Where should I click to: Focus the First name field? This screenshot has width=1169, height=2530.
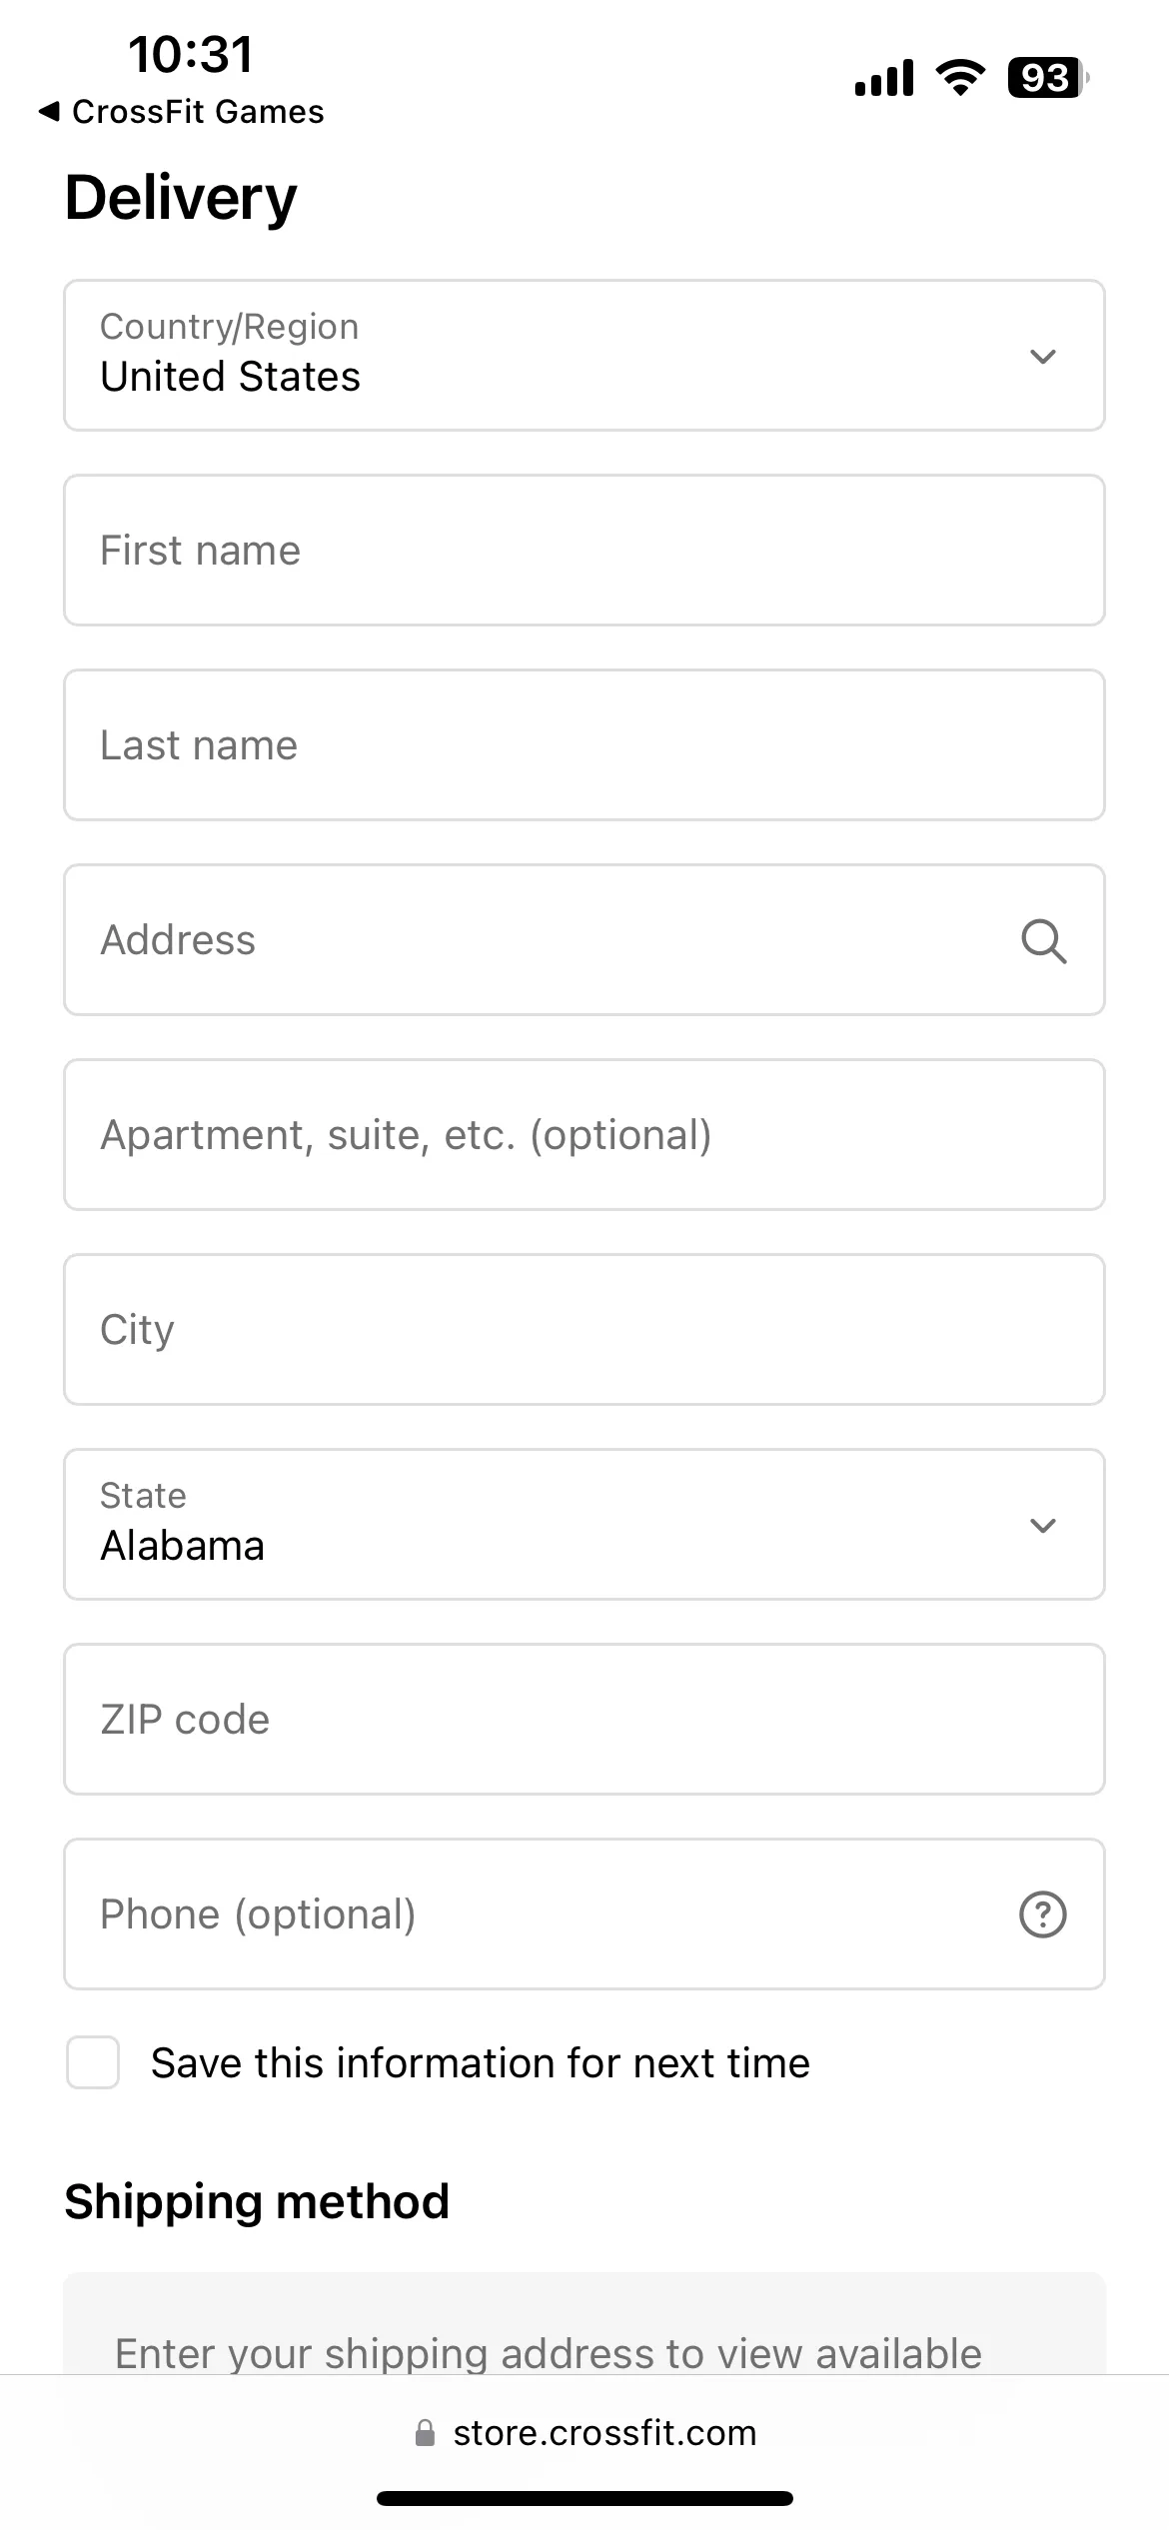[584, 551]
